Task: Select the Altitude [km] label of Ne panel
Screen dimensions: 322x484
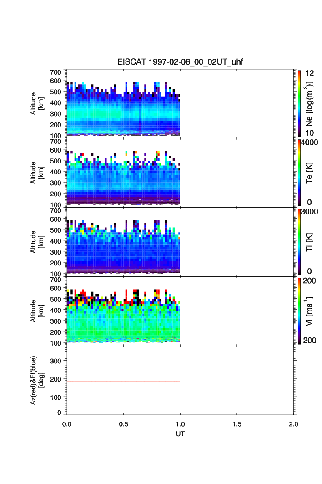Action: (37, 104)
